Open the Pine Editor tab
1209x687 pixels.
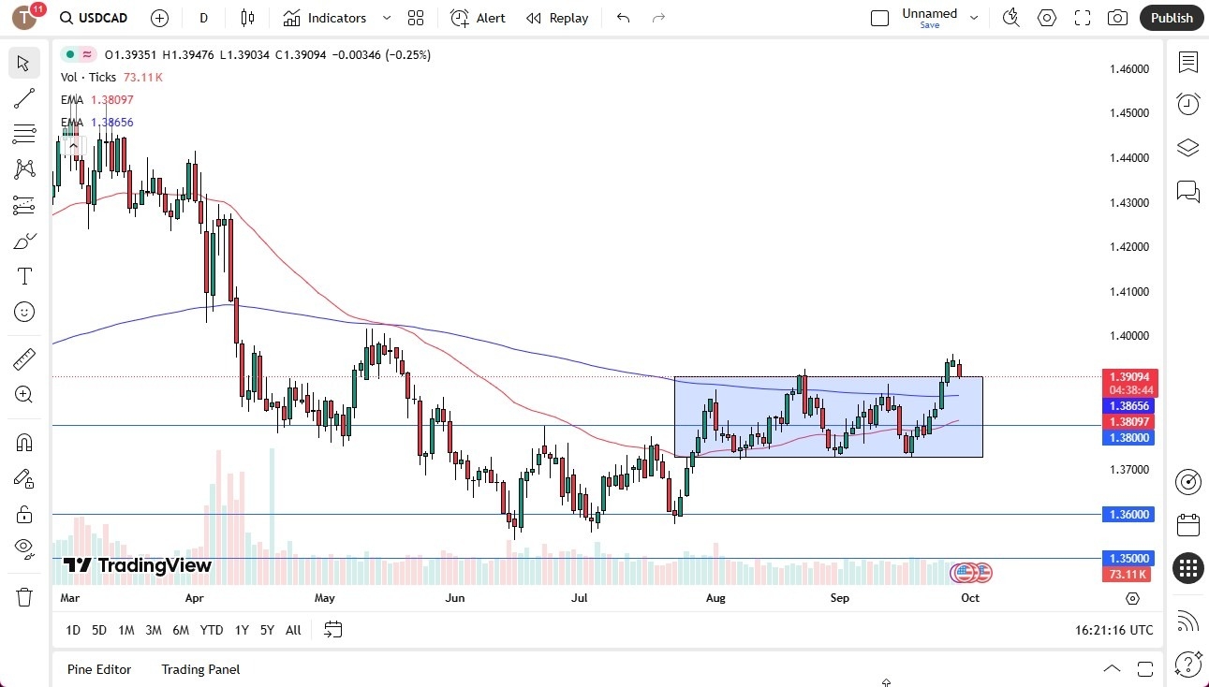point(99,669)
